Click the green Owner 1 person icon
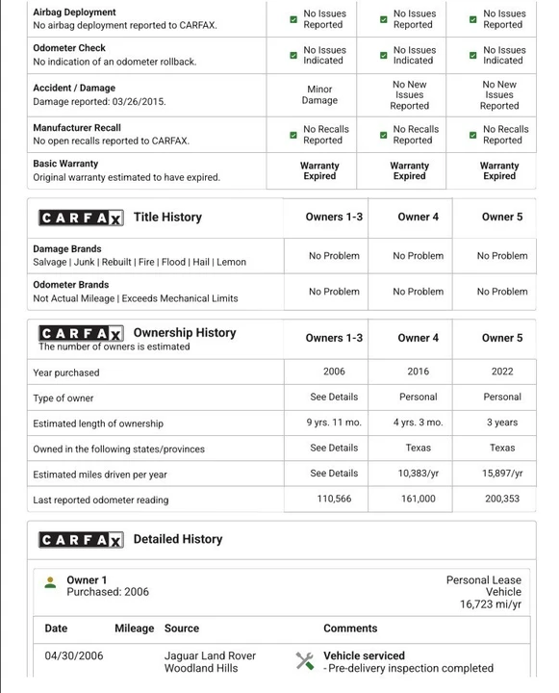559x693 pixels. coord(50,582)
